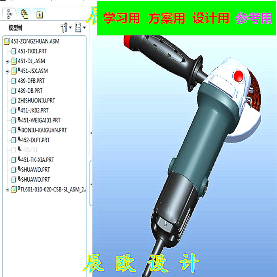277x277 pixels.
Task: Open the model tree Settings hammer menu
Action: point(66,27)
